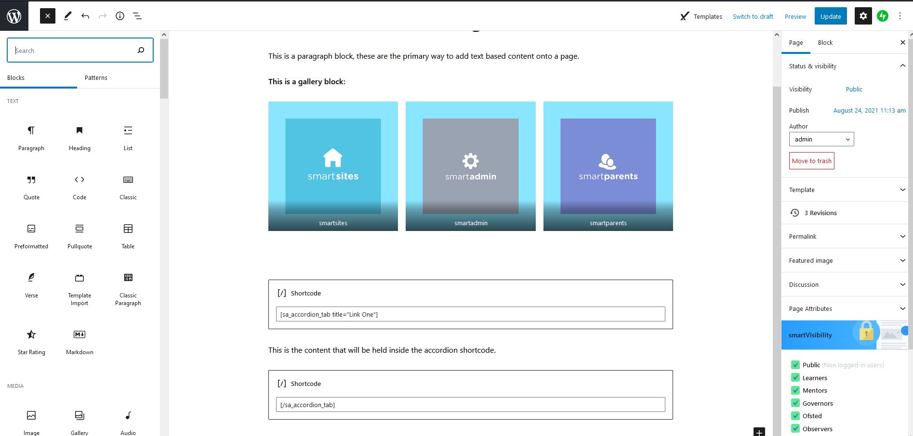Click the Undo arrow

coord(85,16)
